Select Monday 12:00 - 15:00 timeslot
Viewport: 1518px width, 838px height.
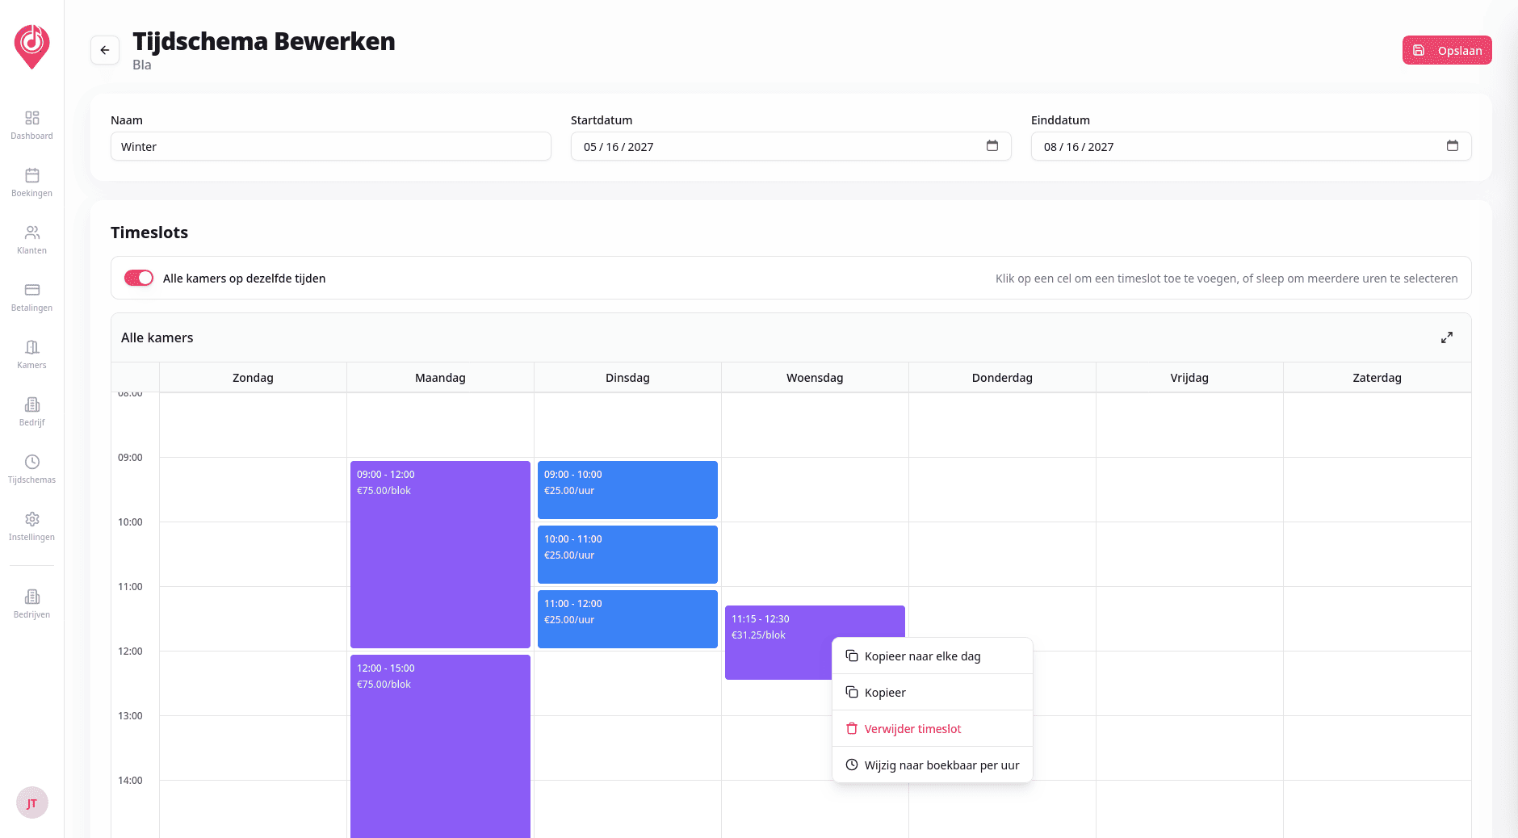pyautogui.click(x=440, y=746)
